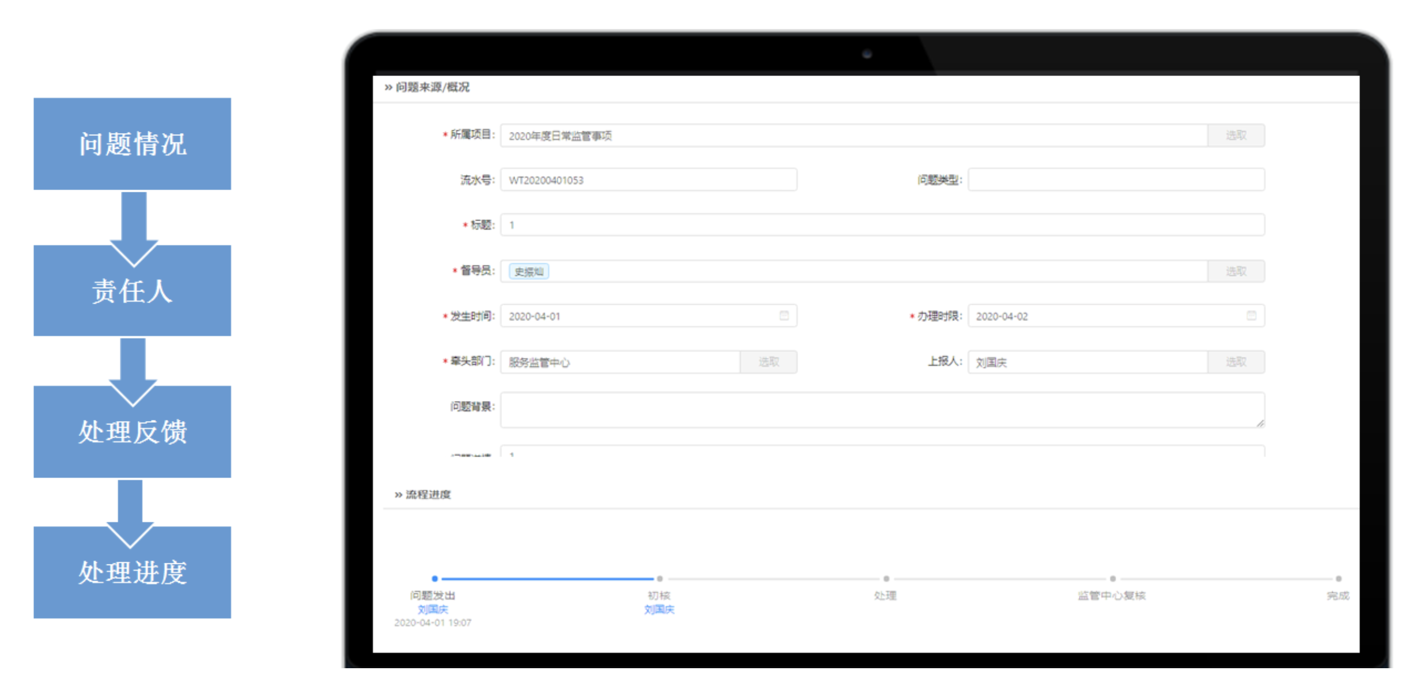The width and height of the screenshot is (1421, 697).
Task: Click the 监管中心复核 step dot
Action: click(1113, 578)
